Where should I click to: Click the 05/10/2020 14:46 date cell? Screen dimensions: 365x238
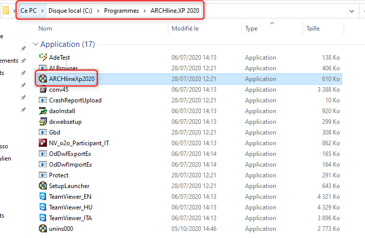tap(194, 228)
